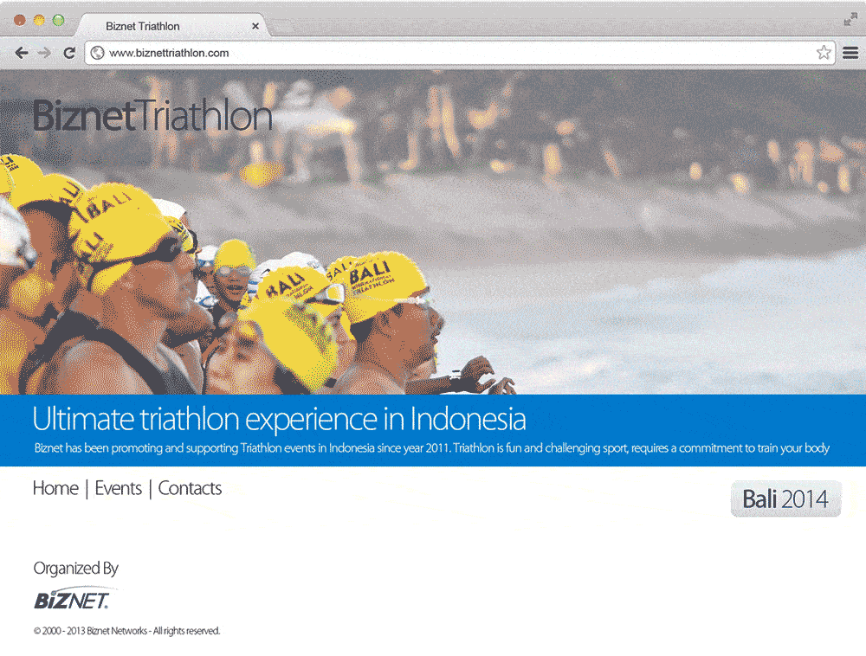Image resolution: width=866 pixels, height=656 pixels.
Task: Click the swimmers hero photo
Action: click(433, 232)
